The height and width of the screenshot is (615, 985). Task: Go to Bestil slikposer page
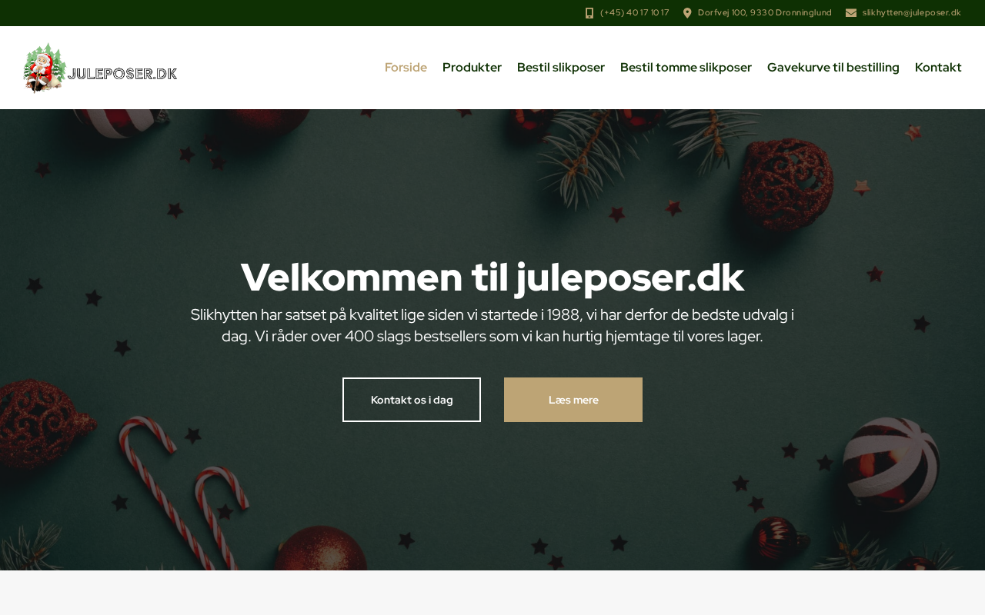[561, 68]
